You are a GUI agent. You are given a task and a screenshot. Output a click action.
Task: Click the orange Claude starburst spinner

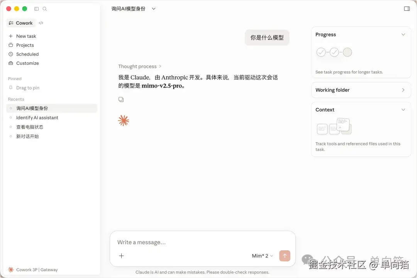click(x=124, y=121)
